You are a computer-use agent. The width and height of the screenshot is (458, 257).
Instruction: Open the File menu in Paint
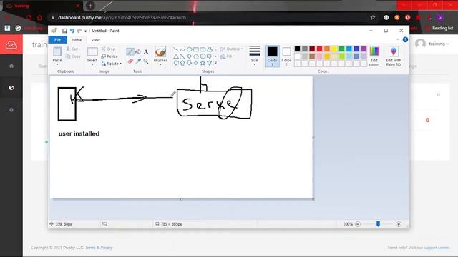(x=57, y=40)
